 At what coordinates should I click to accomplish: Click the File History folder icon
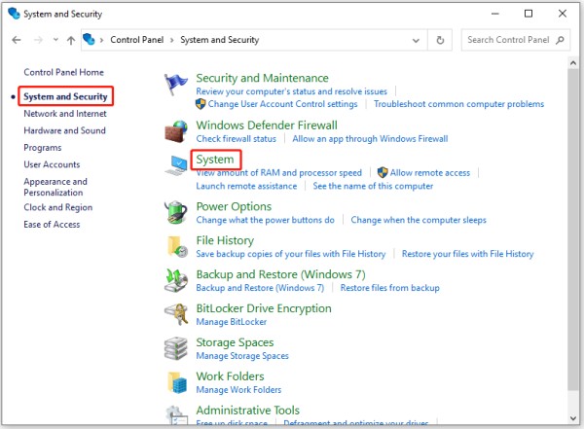(x=176, y=246)
